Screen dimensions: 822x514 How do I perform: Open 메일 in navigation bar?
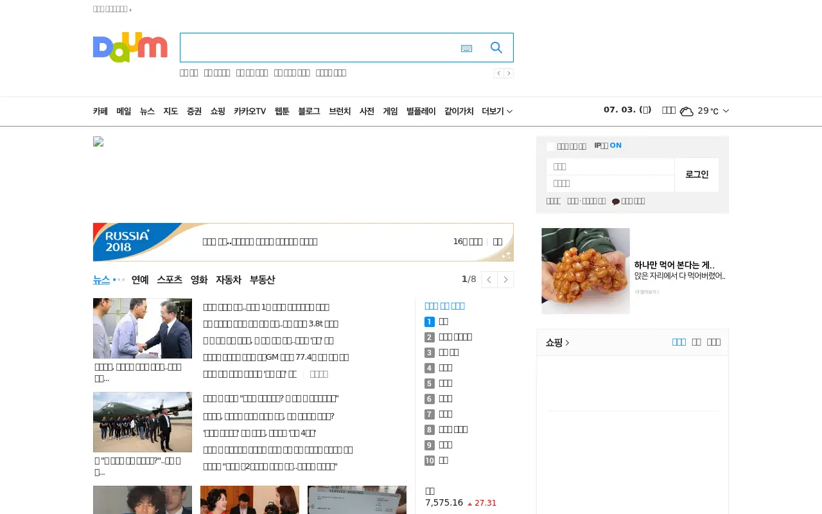click(x=124, y=111)
